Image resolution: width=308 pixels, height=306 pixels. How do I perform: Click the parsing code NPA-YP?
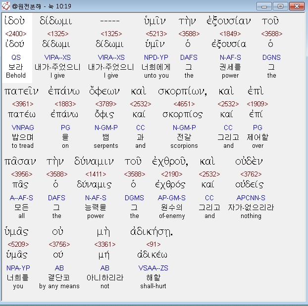18,268
